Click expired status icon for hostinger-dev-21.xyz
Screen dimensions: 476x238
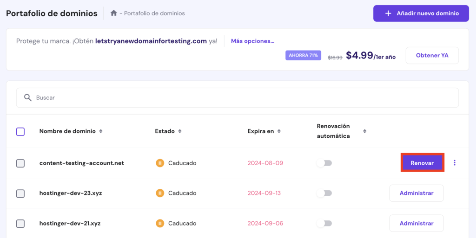pos(160,223)
